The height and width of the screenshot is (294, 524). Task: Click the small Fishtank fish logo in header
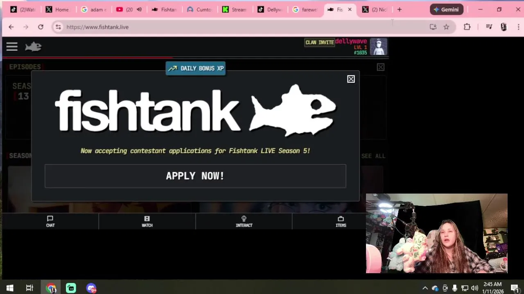coord(33,47)
